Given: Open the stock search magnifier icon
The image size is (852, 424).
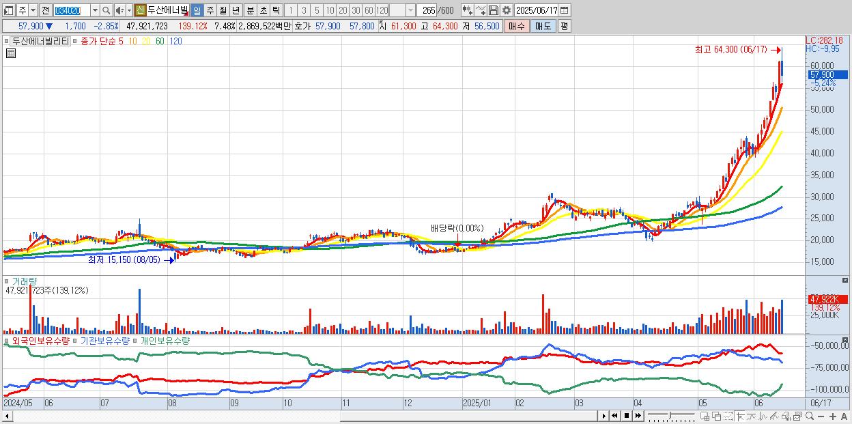Looking at the screenshot, I should [x=106, y=10].
